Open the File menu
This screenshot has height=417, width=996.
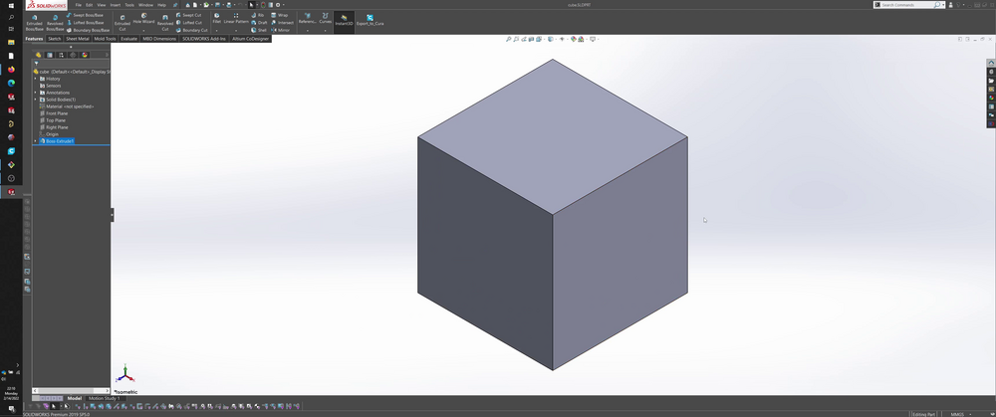79,4
